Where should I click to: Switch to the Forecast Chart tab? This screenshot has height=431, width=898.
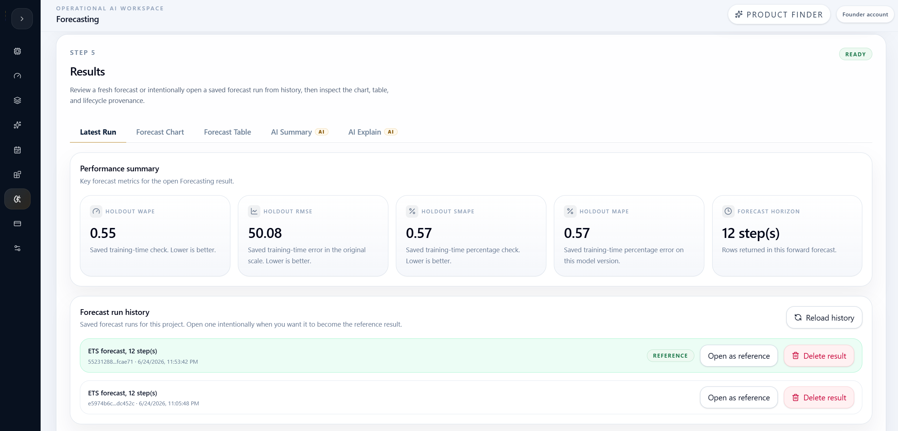click(160, 132)
